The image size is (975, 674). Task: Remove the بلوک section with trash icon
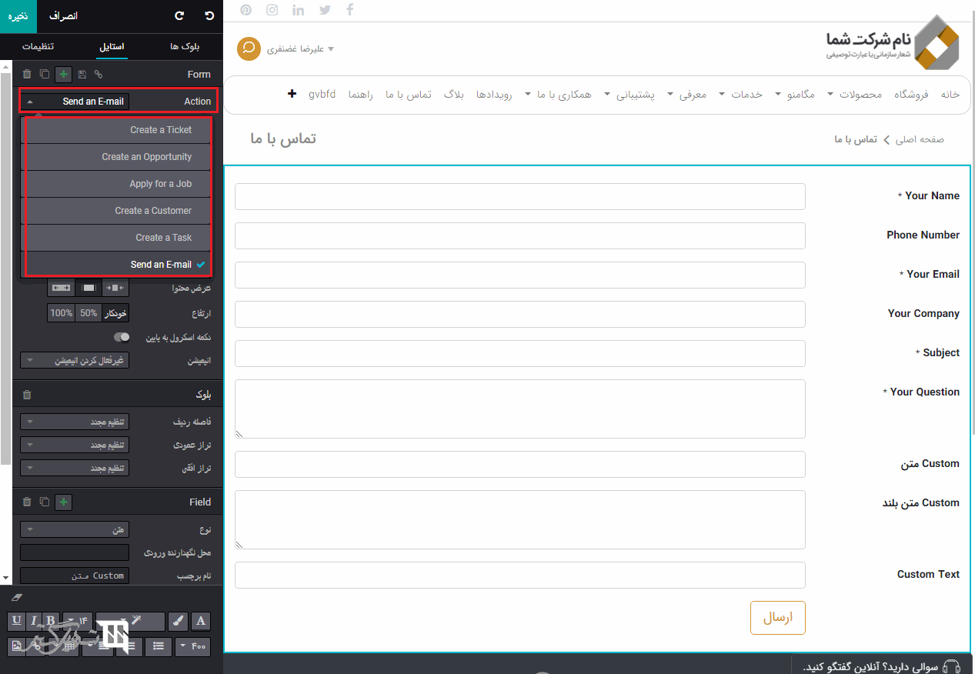pos(27,395)
